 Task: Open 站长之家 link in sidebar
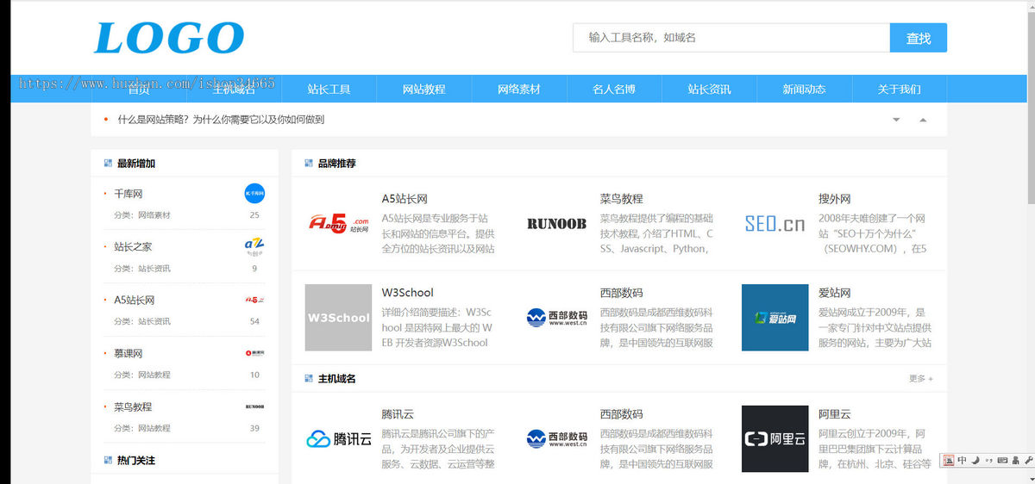point(133,246)
